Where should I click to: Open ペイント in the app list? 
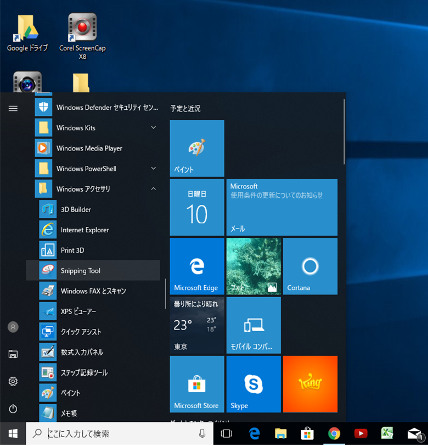[x=93, y=393]
